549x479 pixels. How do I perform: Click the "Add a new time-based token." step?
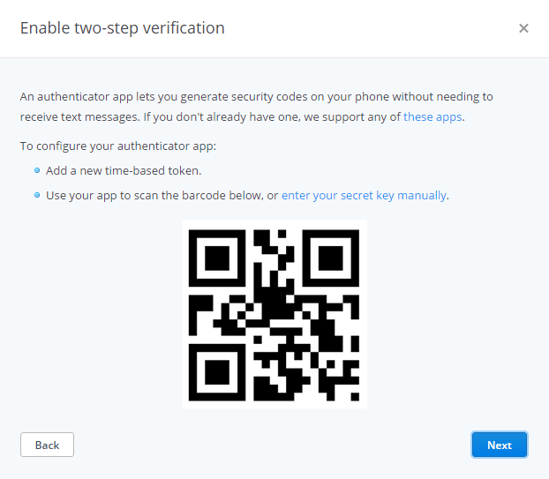(x=124, y=170)
